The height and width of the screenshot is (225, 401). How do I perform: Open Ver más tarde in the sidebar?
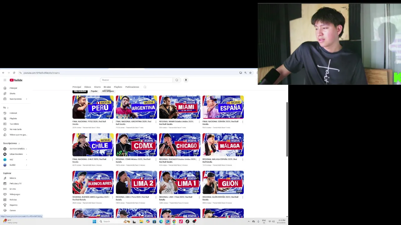point(15,129)
